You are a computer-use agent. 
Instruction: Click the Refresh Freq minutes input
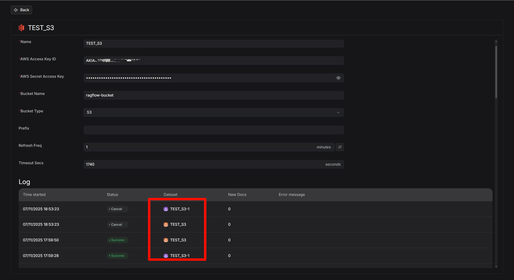209,147
